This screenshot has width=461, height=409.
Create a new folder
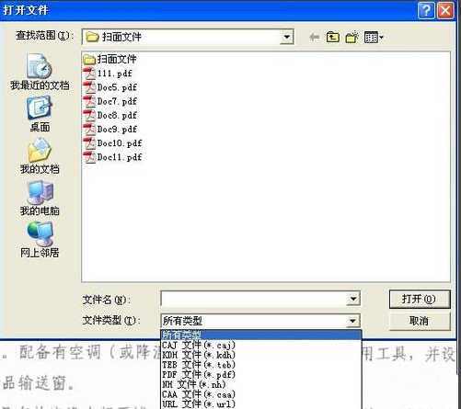352,38
